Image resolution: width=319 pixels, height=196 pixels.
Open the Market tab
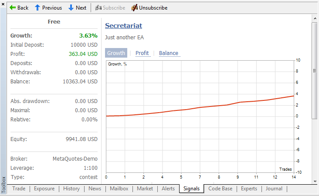pos(145,189)
